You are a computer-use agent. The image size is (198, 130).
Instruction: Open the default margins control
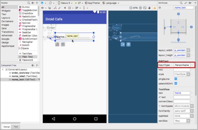[x=65, y=8]
